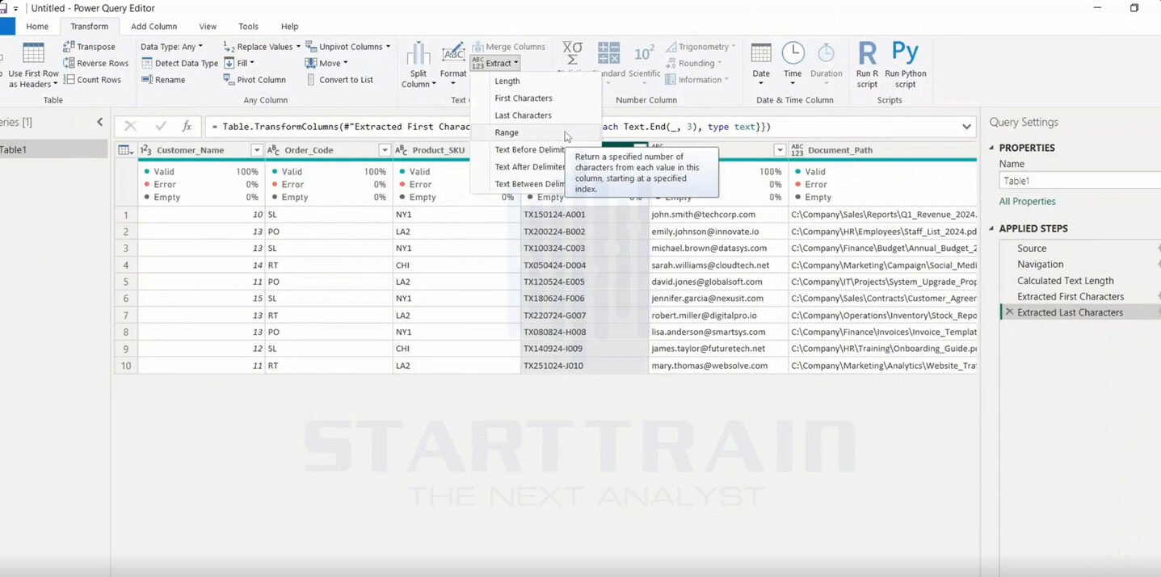
Task: Click the fx function icon
Action: pyautogui.click(x=187, y=126)
